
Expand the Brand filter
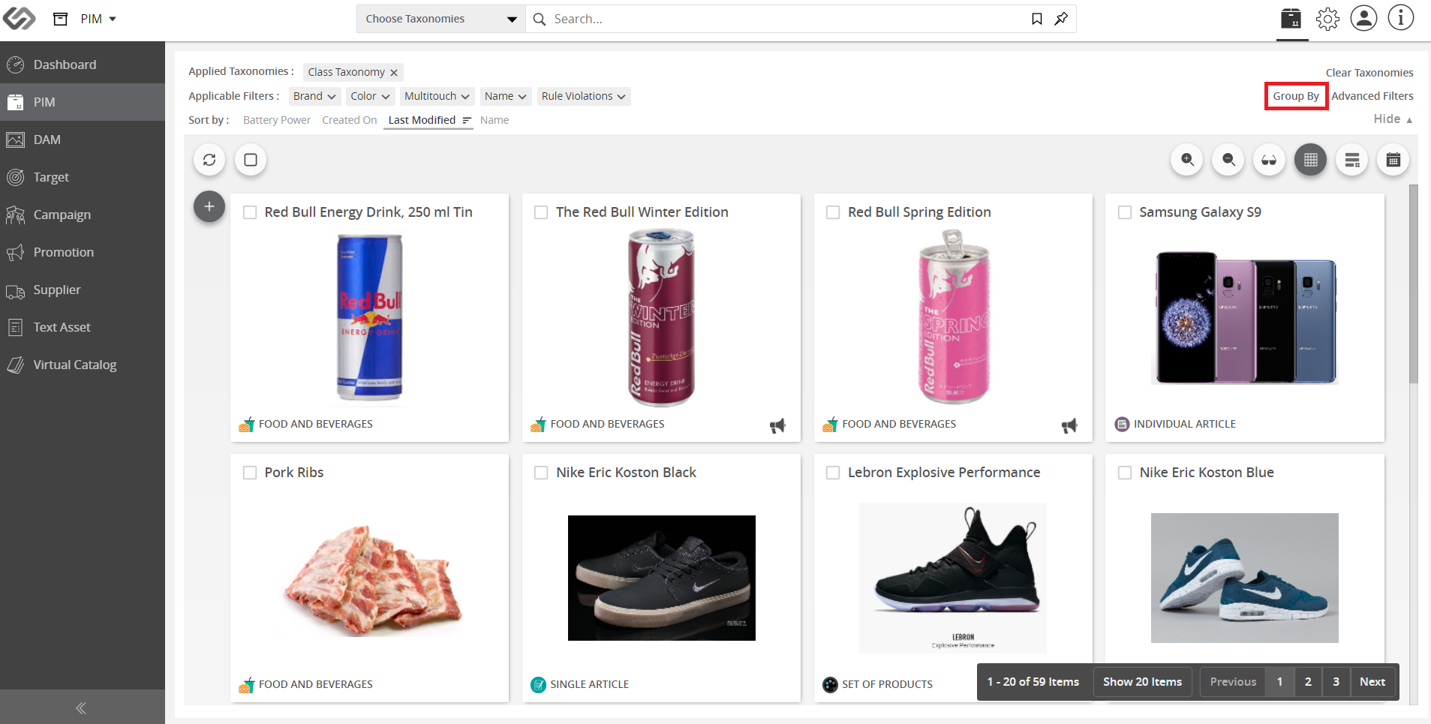point(314,96)
